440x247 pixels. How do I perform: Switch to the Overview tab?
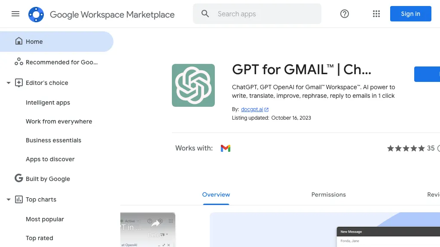pyautogui.click(x=216, y=195)
